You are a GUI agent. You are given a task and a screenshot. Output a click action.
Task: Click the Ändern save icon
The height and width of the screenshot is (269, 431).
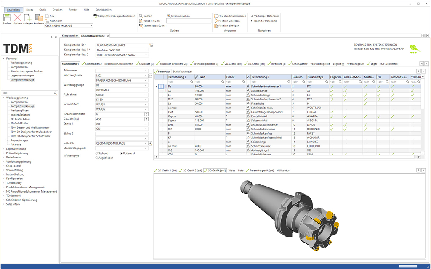(x=7, y=18)
